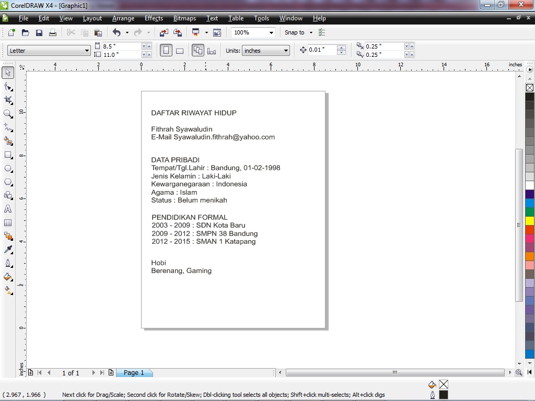Open Application launcher icon
This screenshot has height=401, width=535.
196,32
